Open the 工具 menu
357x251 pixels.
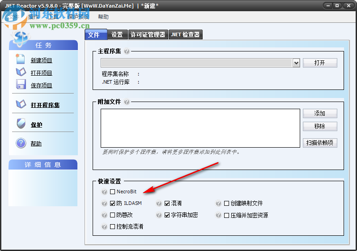(53, 17)
